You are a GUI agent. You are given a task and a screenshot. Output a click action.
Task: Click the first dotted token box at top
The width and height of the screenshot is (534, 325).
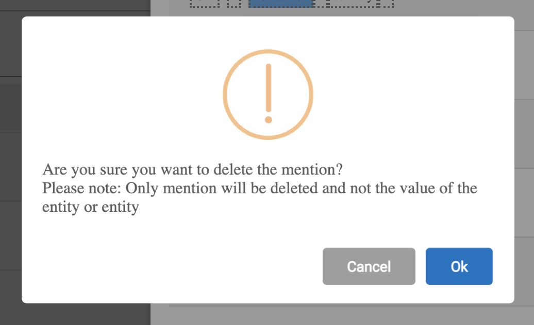[x=205, y=4]
